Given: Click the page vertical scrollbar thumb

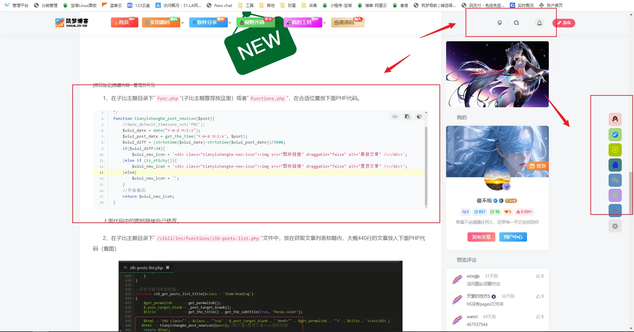Looking at the screenshot, I should pos(631,193).
